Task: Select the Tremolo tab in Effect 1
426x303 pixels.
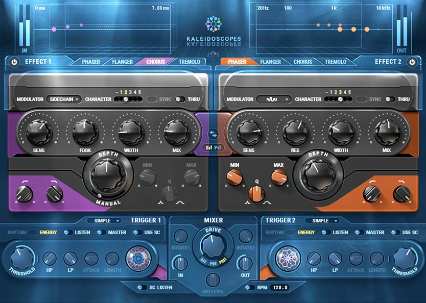Action: point(190,62)
